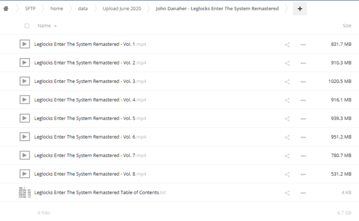Share the Vol. 2 file

click(287, 63)
